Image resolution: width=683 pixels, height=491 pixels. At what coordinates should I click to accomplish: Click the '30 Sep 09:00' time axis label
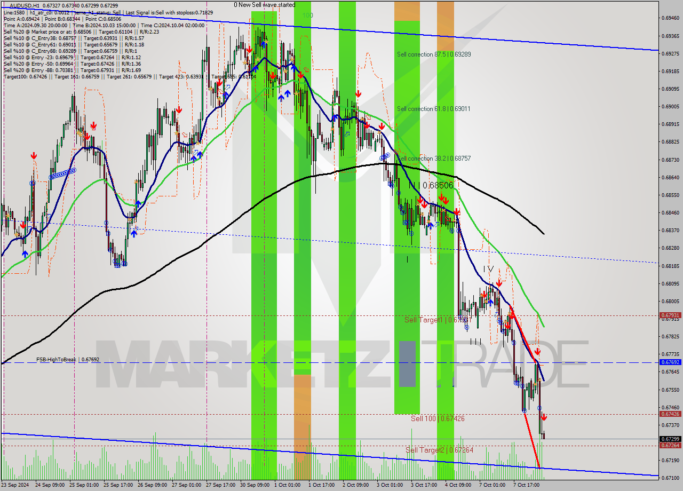(254, 485)
